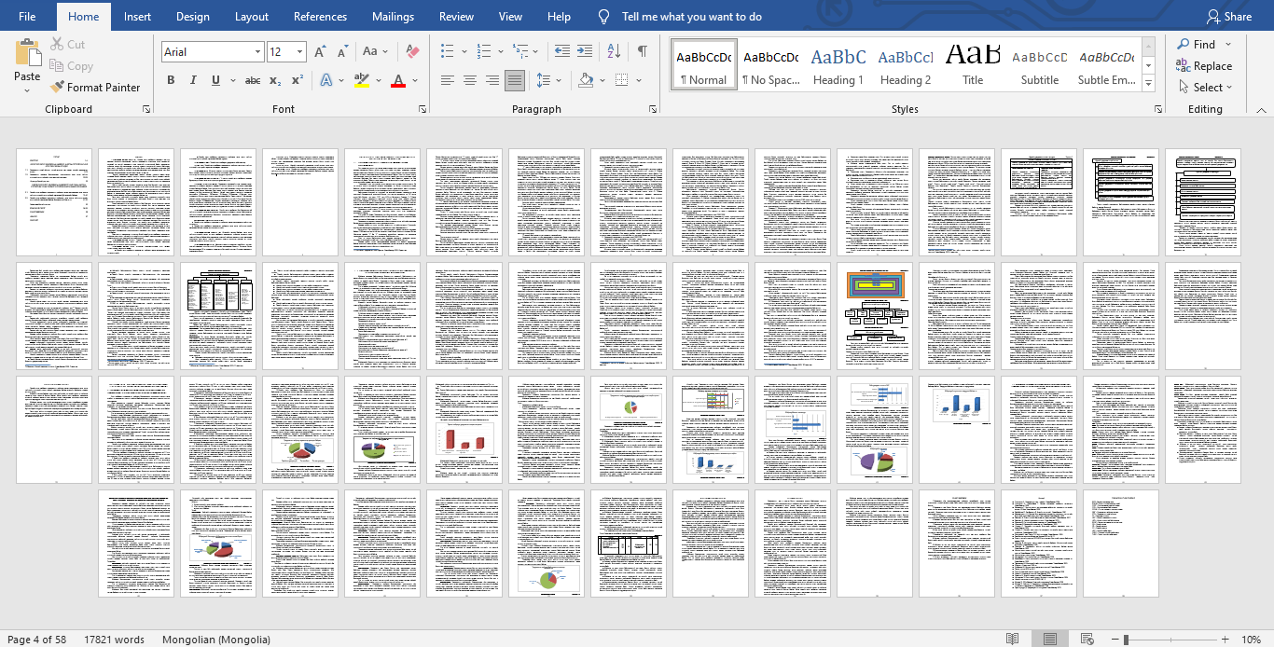
Task: Switch to the Layout tab
Action: pyautogui.click(x=252, y=17)
